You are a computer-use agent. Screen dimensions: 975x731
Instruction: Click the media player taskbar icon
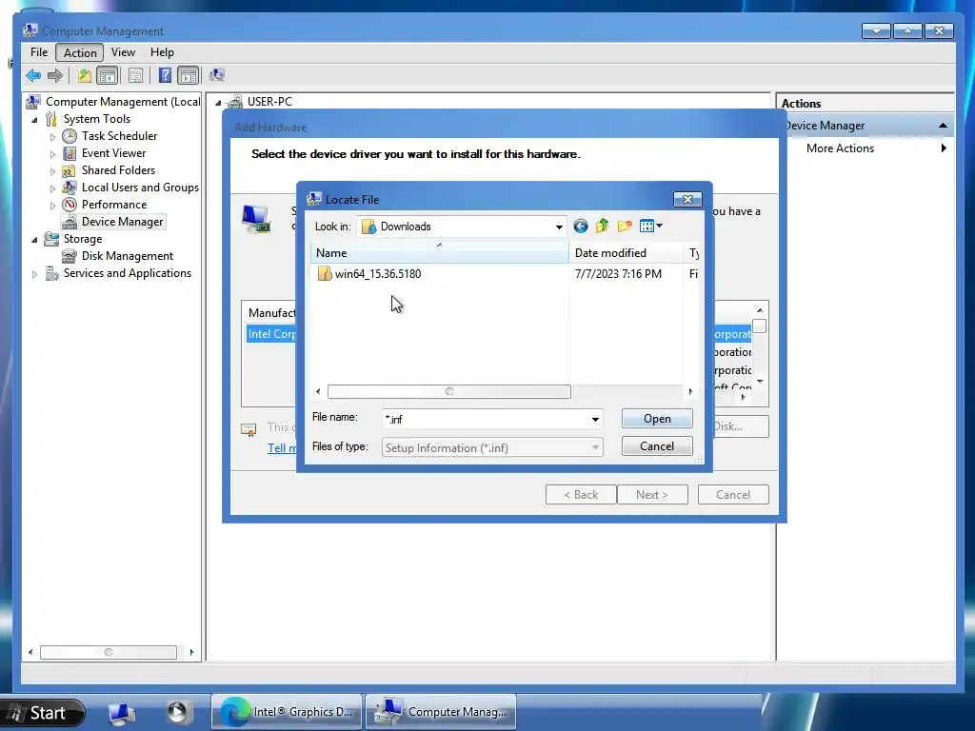pyautogui.click(x=177, y=712)
